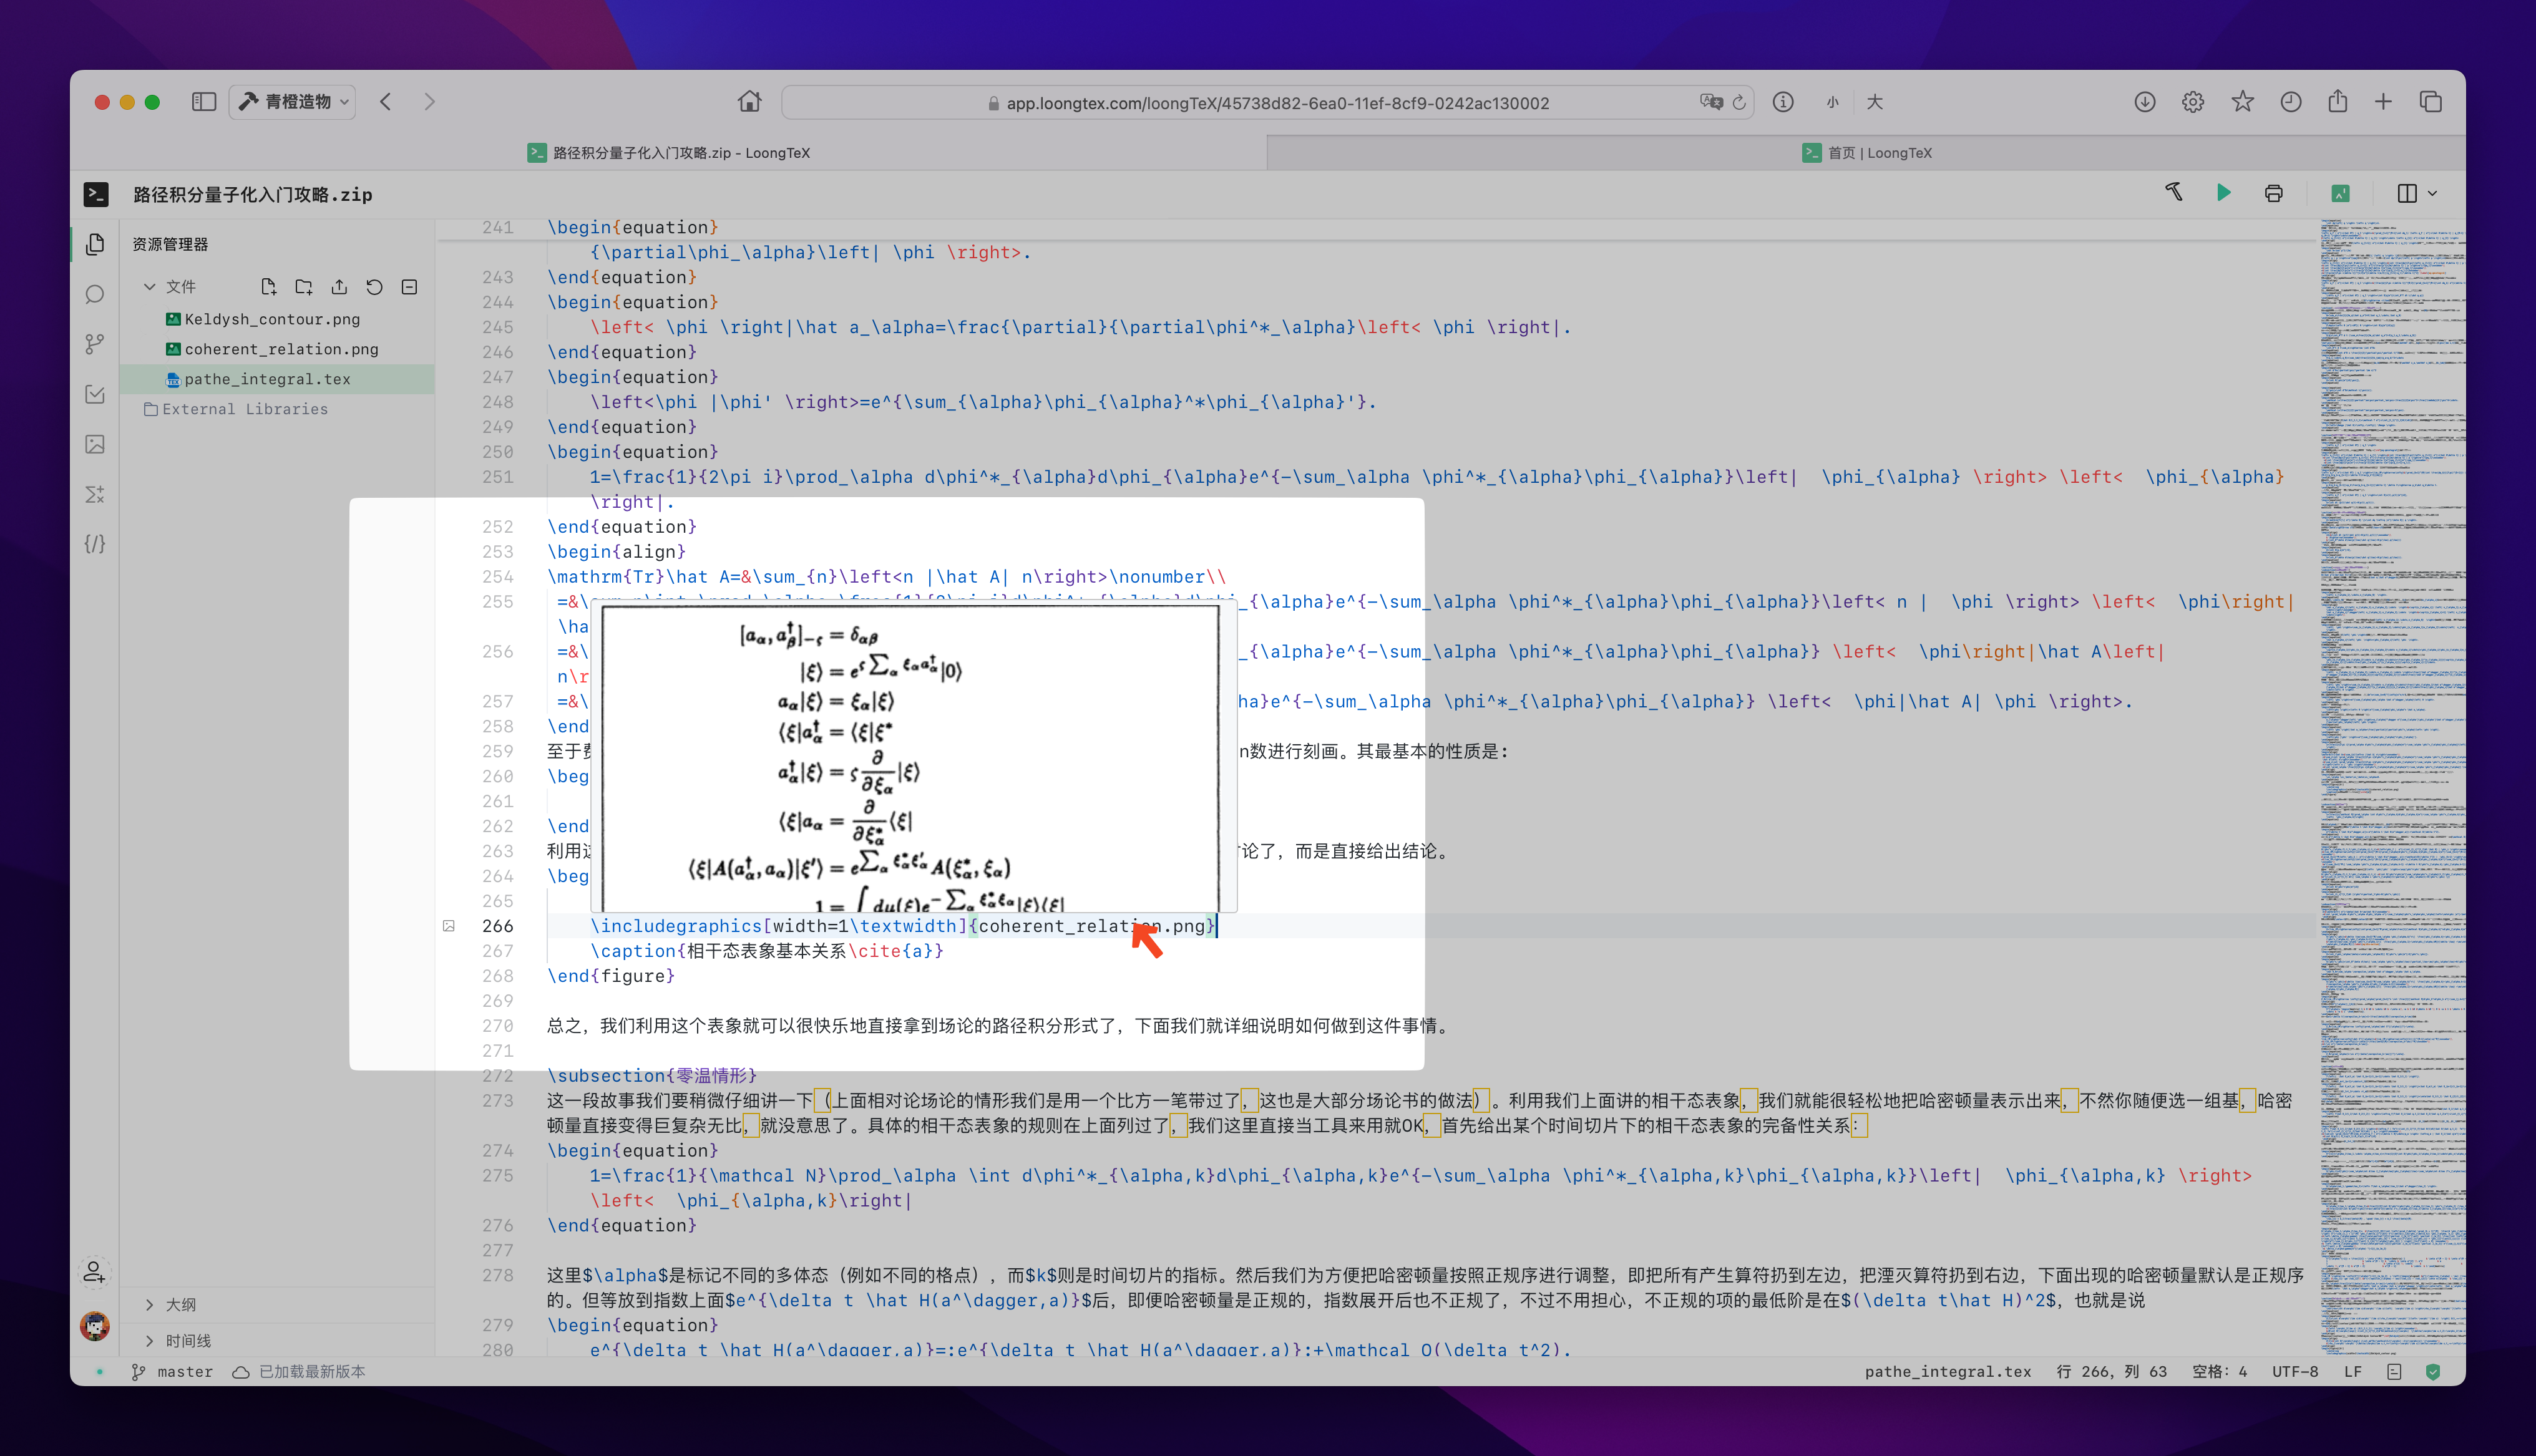2536x1456 pixels.
Task: Click the hammer build icon
Action: coord(2174,192)
